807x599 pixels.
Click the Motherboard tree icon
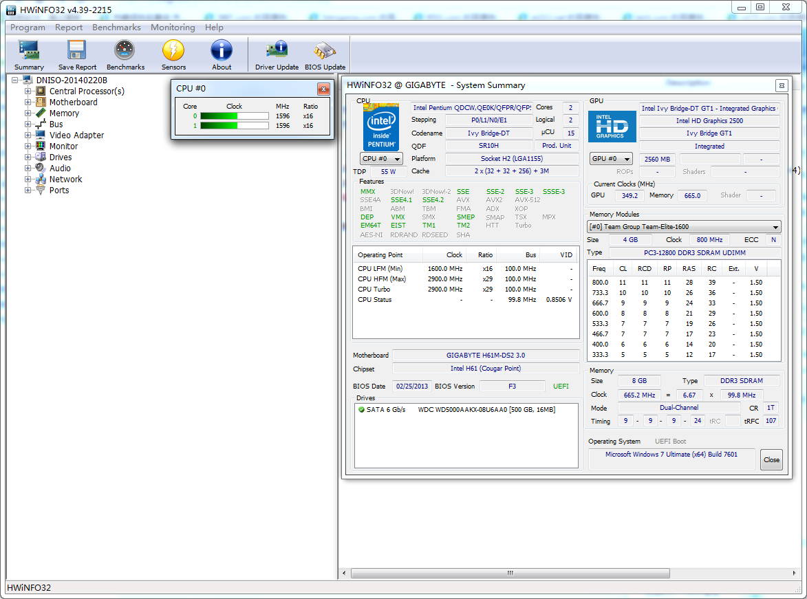pos(41,102)
